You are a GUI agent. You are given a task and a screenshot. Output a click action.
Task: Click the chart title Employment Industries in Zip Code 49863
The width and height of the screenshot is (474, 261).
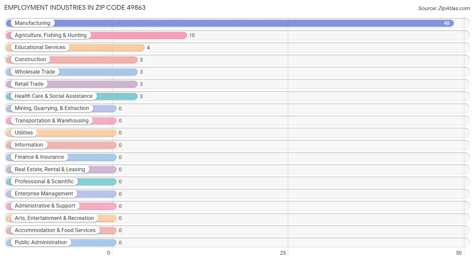pos(75,7)
